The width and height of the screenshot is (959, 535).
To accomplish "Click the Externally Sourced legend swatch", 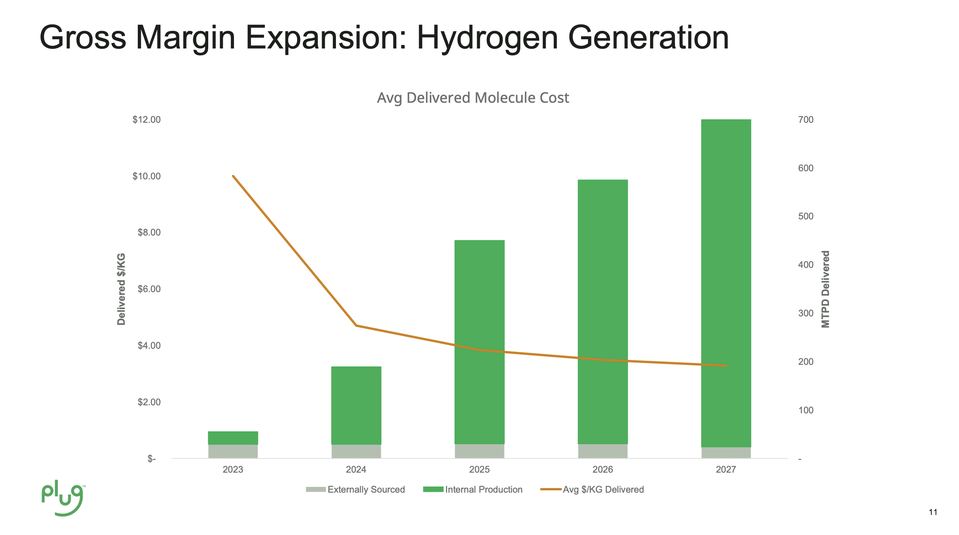I will pyautogui.click(x=315, y=490).
